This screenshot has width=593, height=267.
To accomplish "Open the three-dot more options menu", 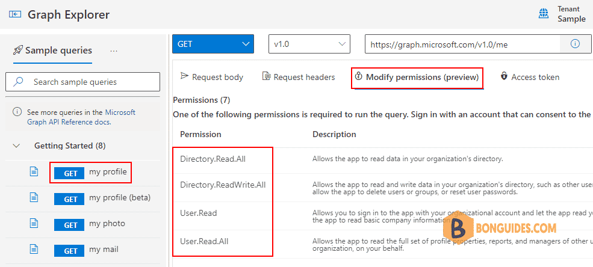I will pos(113,51).
